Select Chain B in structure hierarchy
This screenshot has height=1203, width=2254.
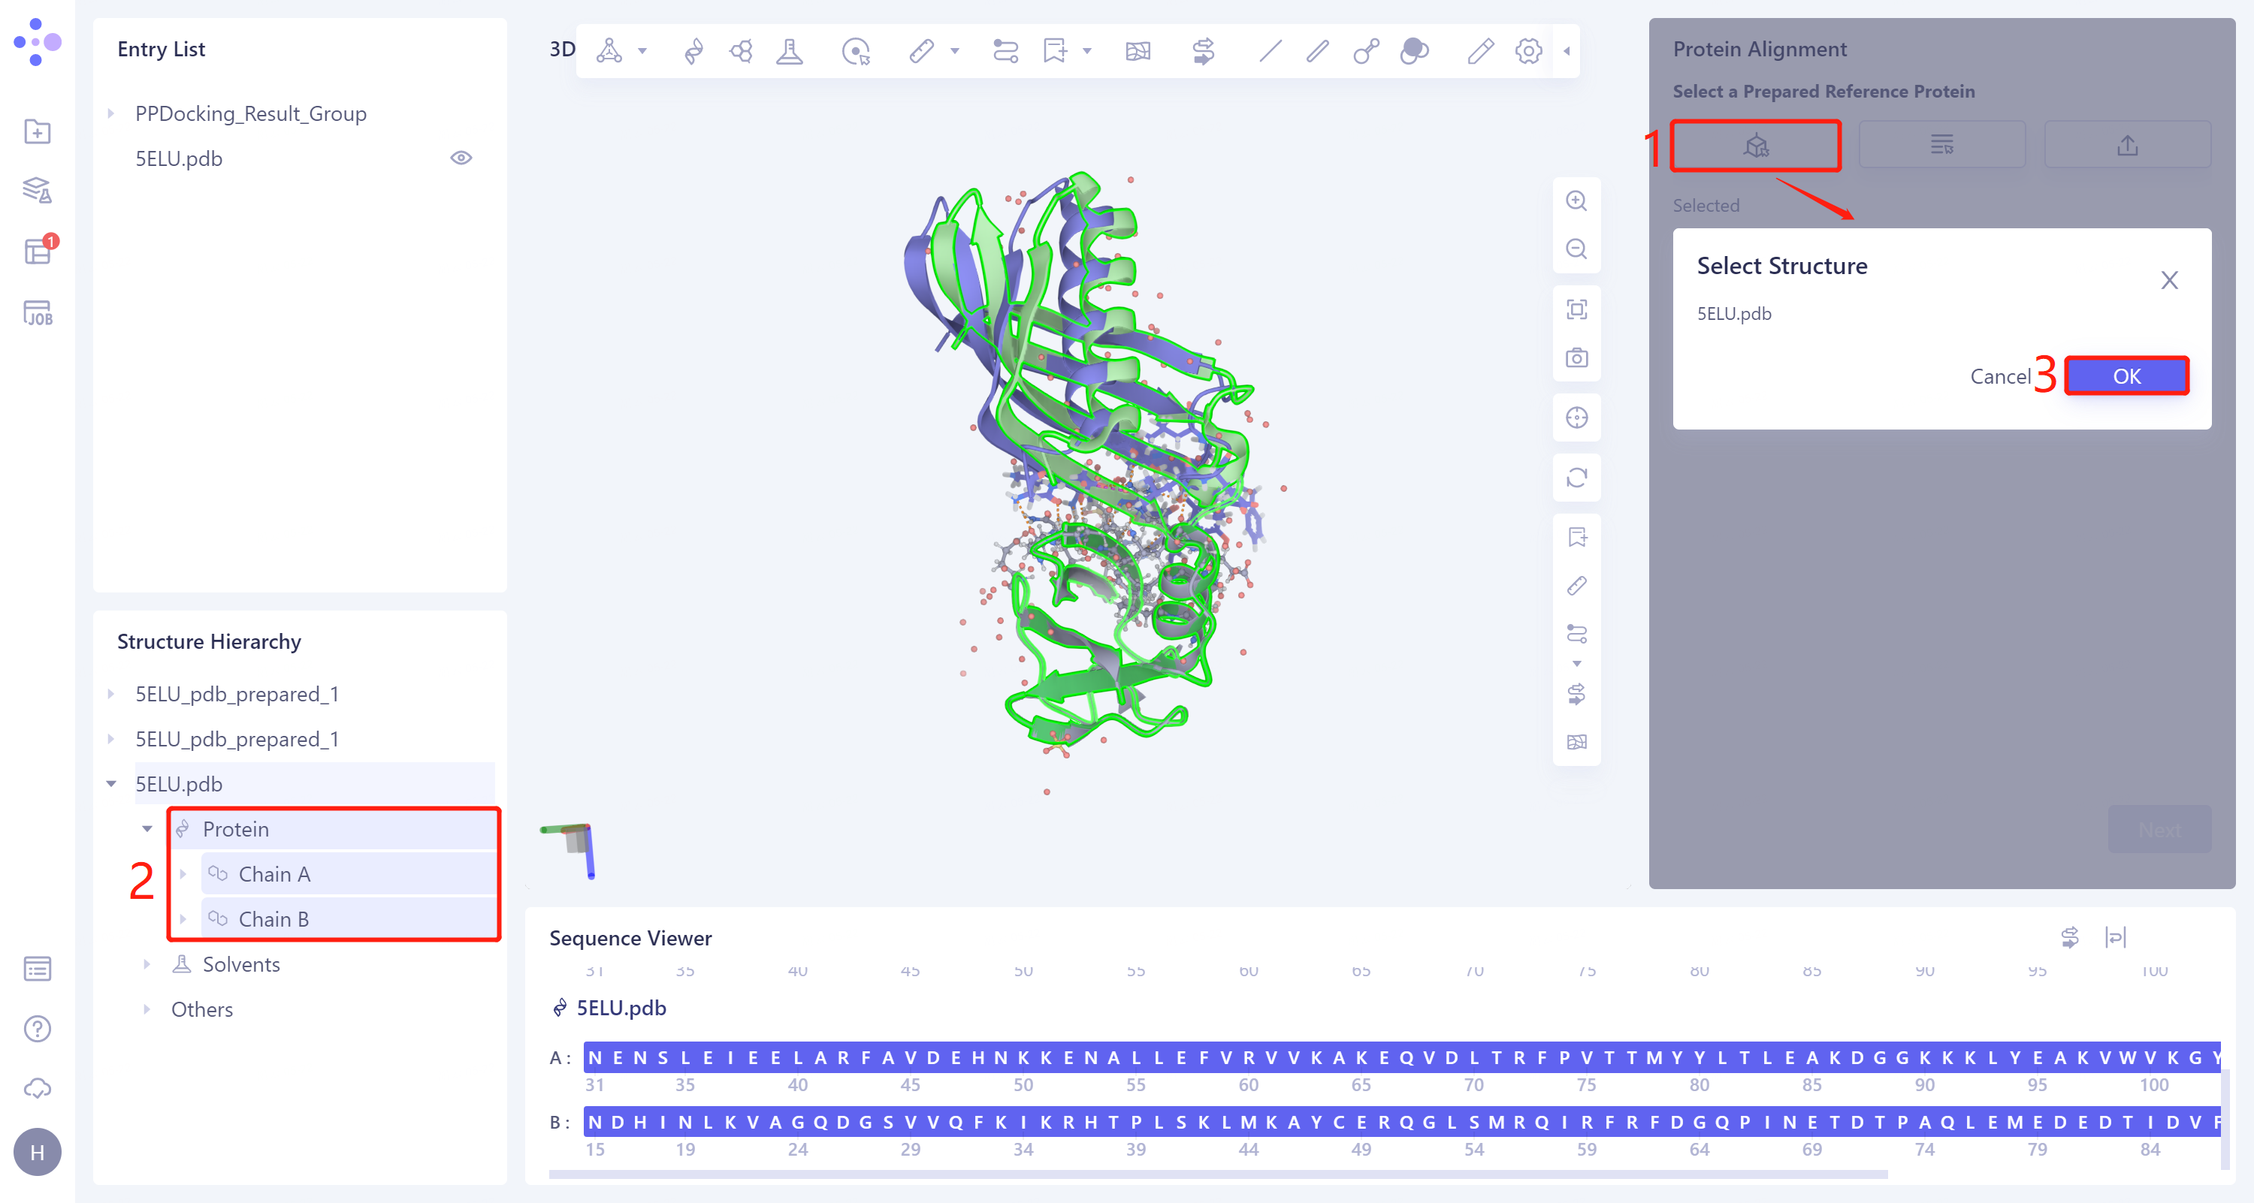(x=273, y=920)
